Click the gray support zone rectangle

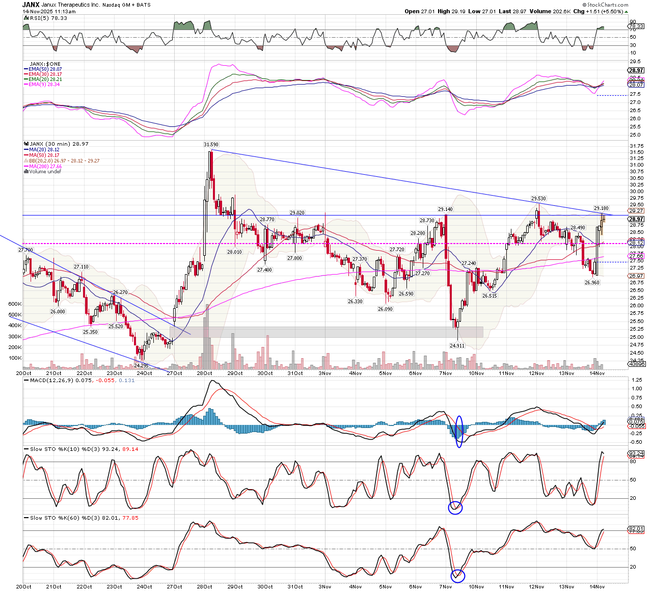coord(326,332)
